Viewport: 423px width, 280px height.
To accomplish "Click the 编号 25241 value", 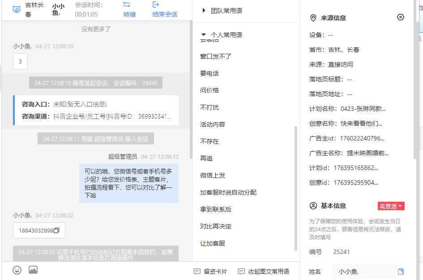I will [x=342, y=252].
